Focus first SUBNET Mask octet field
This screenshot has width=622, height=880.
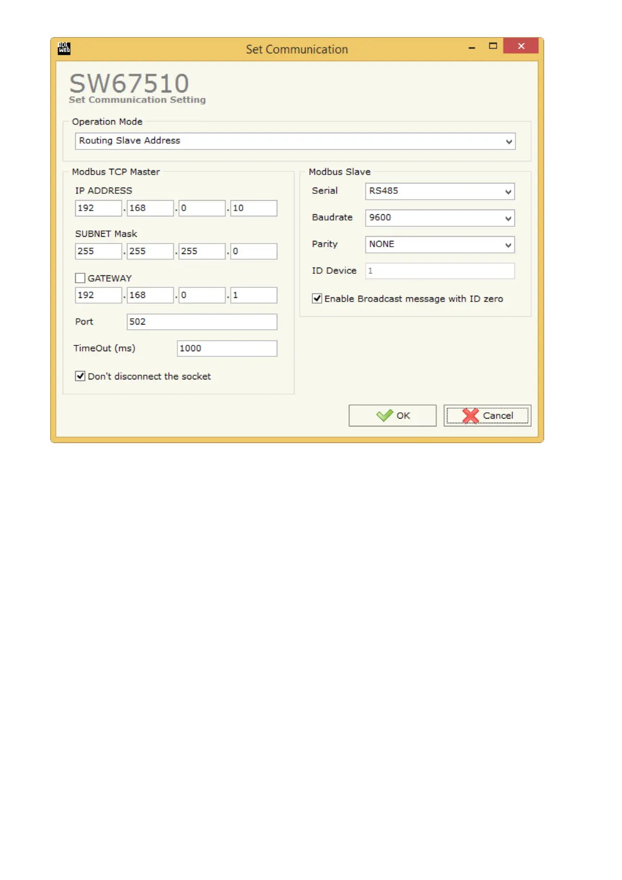(x=98, y=251)
